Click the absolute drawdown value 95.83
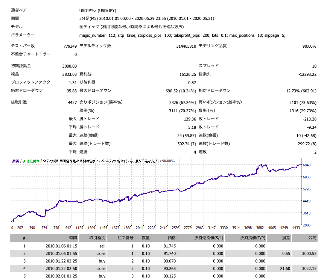Screen dimensions: 324x279 click(72, 91)
